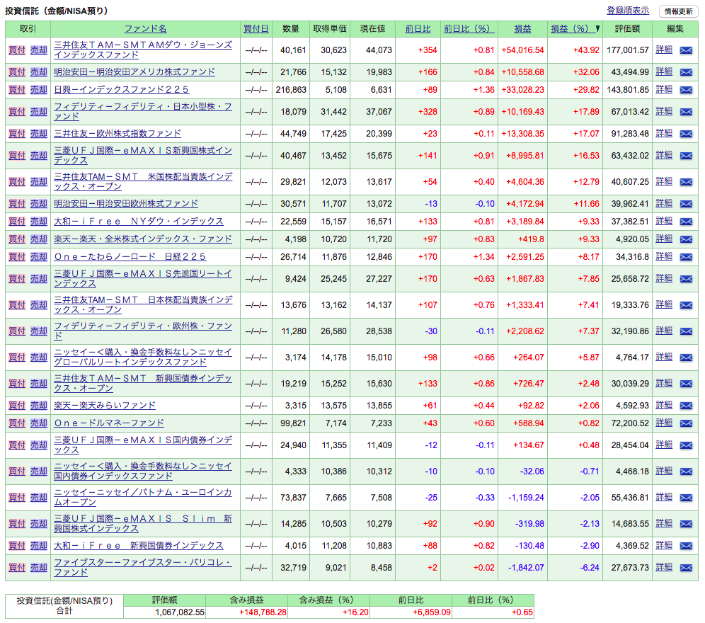Click 買付 for 日興-インデックスファンド225
This screenshot has height=623, width=705.
click(x=17, y=90)
